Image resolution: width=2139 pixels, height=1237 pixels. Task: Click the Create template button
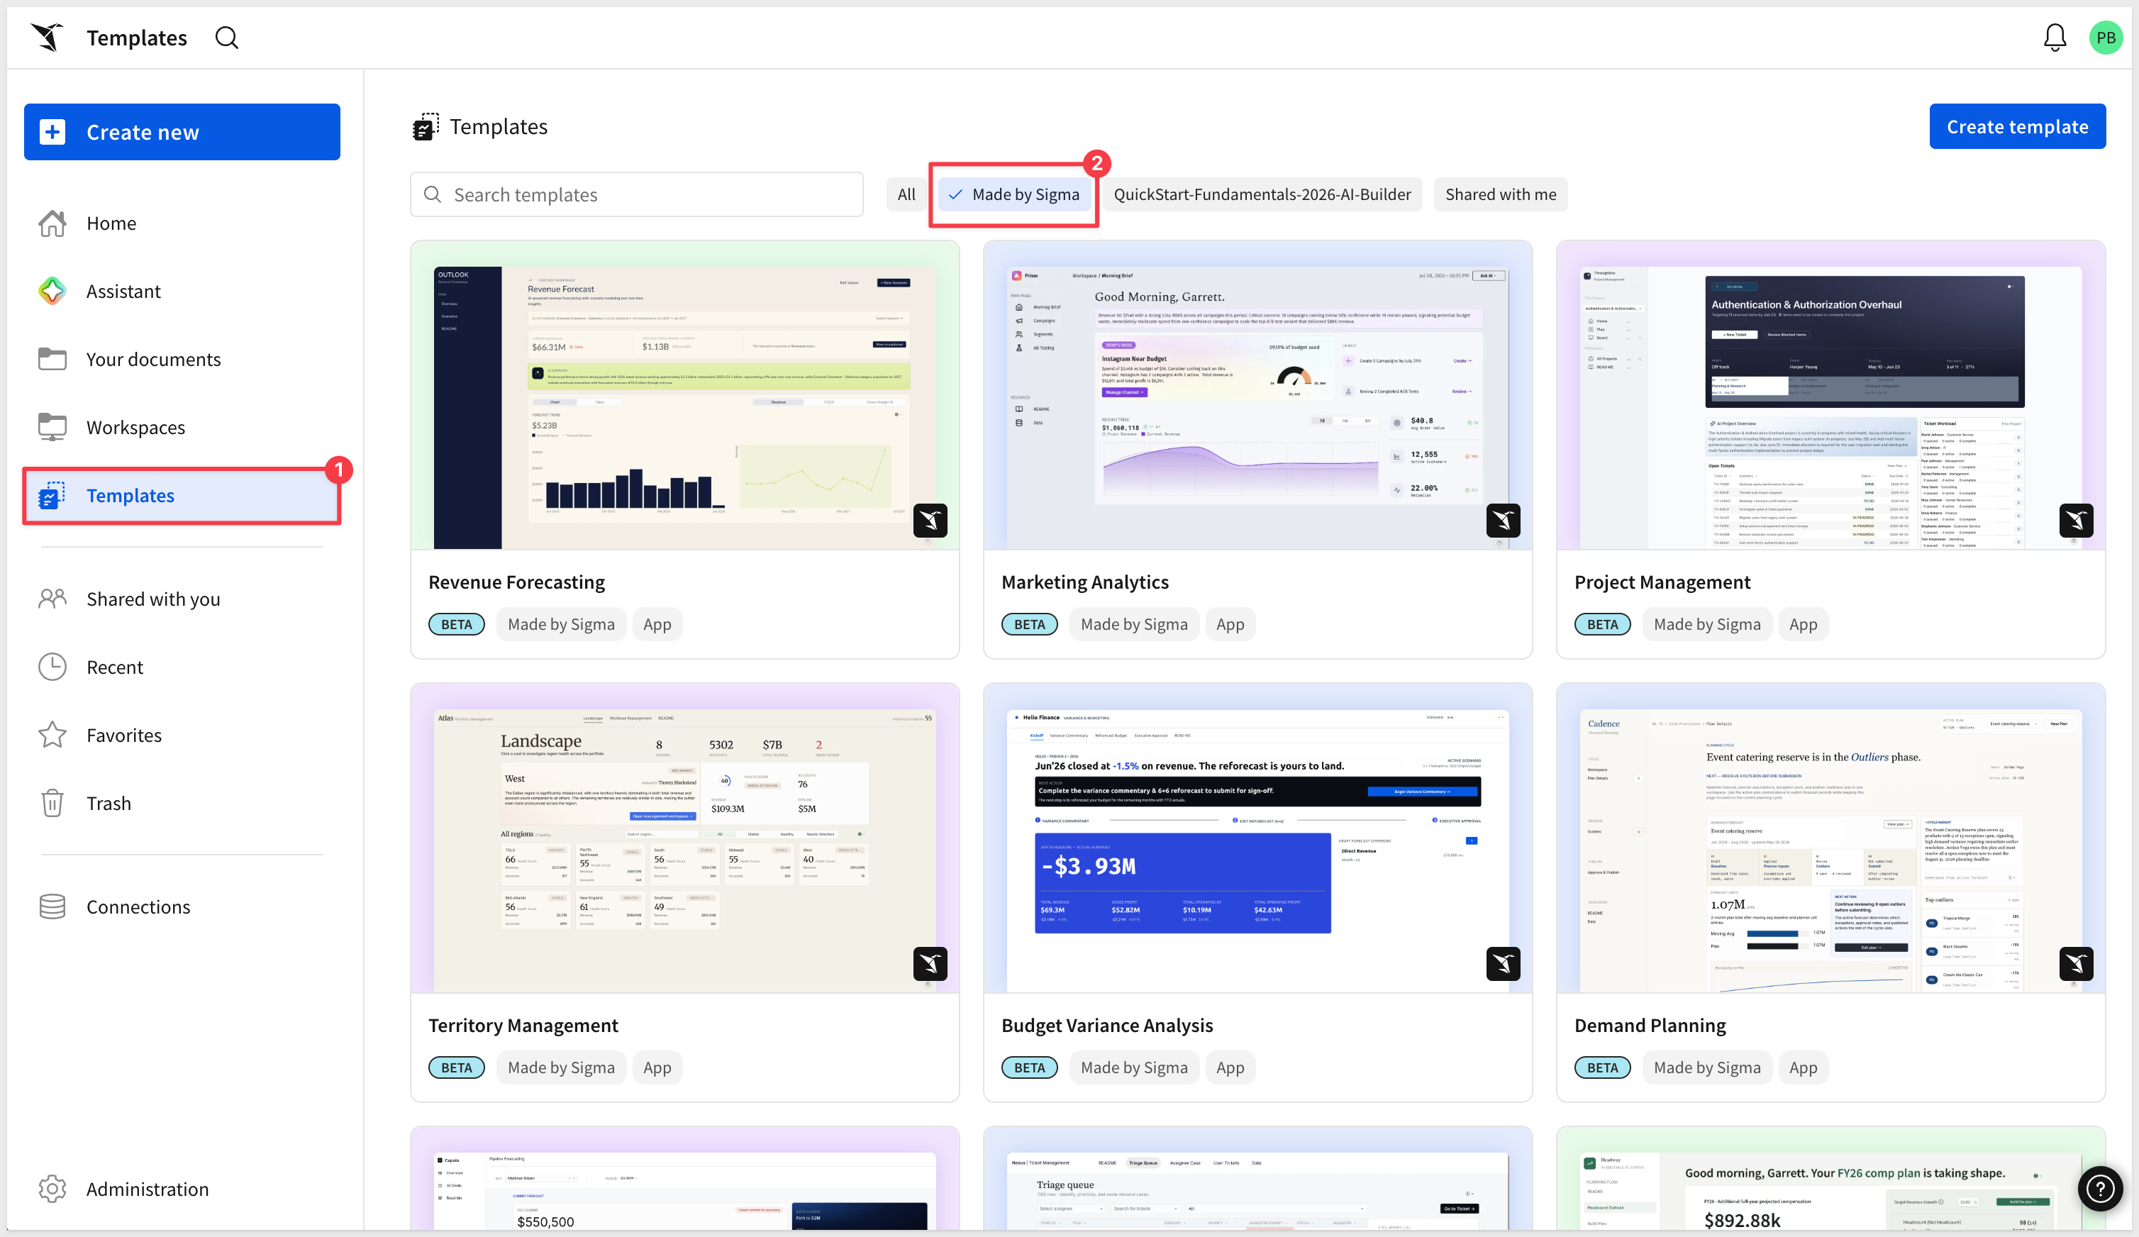click(2017, 126)
